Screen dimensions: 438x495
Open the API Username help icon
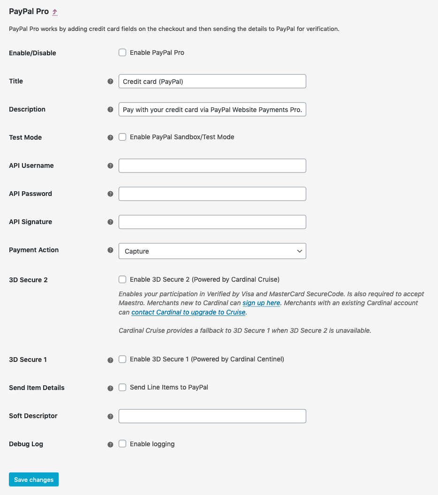click(111, 165)
